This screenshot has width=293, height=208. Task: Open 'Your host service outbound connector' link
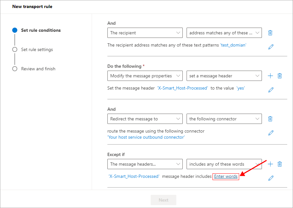146,137
